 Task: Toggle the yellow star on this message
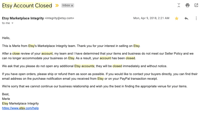point(177,18)
